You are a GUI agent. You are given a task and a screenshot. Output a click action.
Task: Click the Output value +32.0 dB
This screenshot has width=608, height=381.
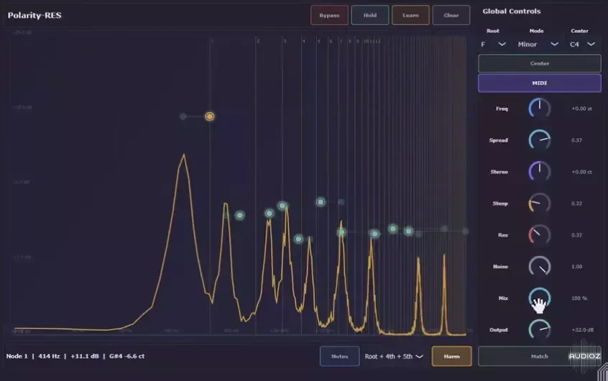[582, 330]
